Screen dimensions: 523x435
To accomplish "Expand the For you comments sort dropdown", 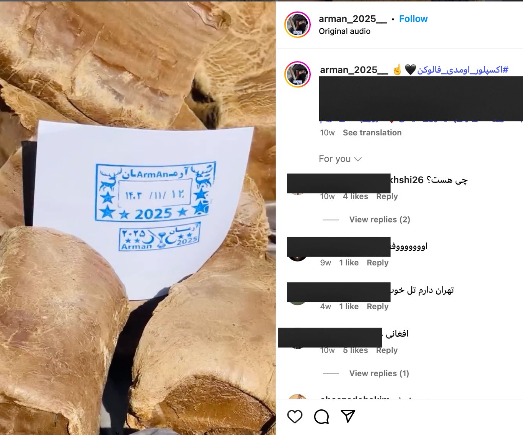I will (x=340, y=159).
